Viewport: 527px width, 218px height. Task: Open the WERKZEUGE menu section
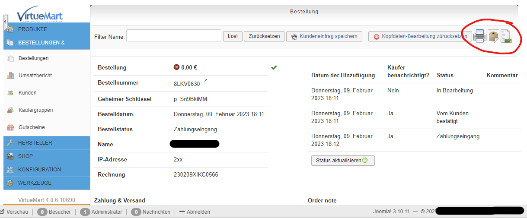tap(35, 183)
